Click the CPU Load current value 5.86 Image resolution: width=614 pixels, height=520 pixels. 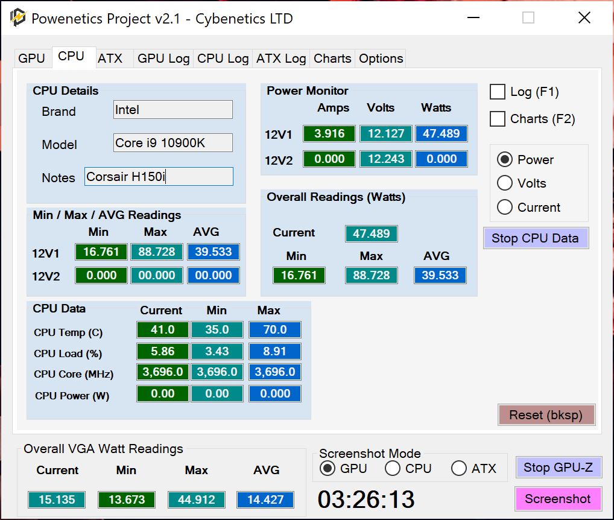click(x=162, y=351)
